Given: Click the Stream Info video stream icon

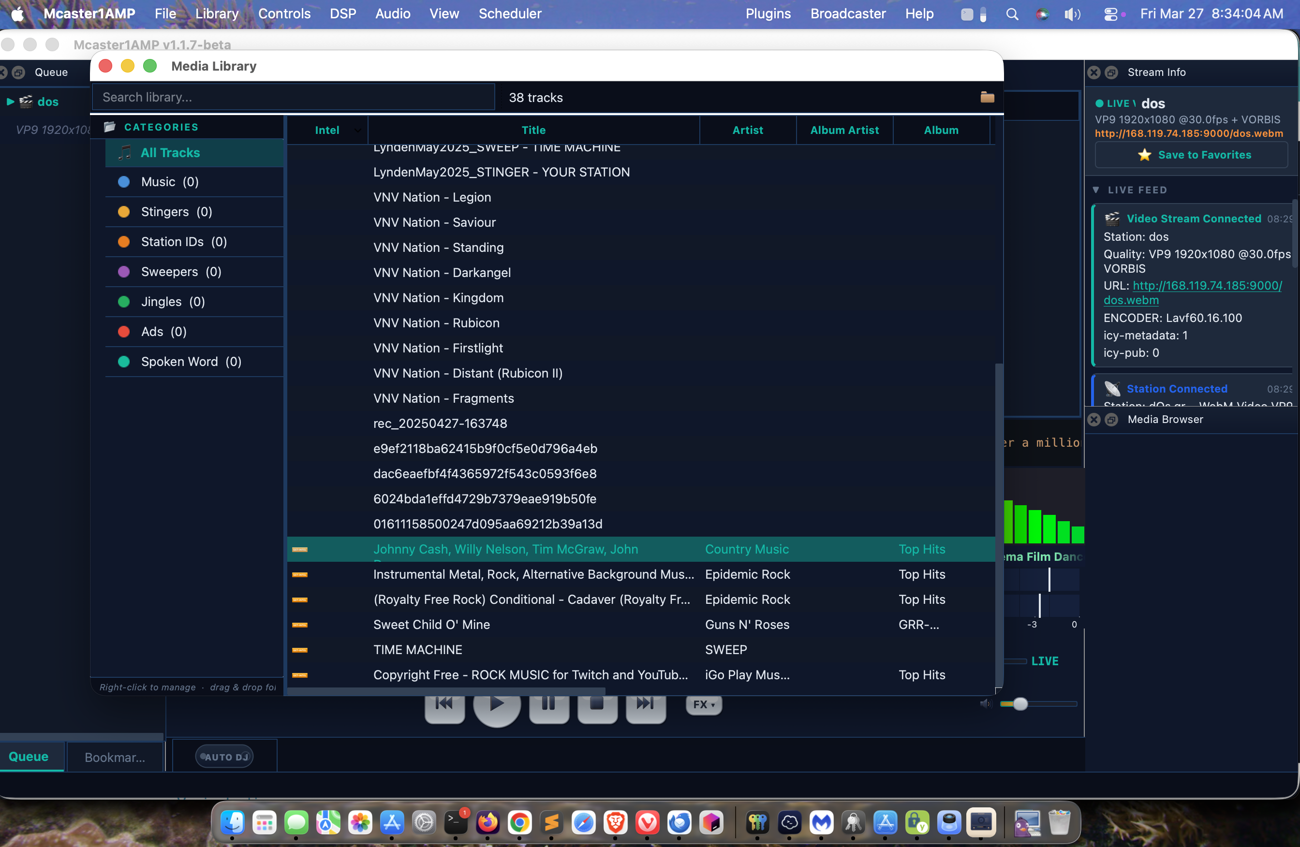Looking at the screenshot, I should (1113, 218).
